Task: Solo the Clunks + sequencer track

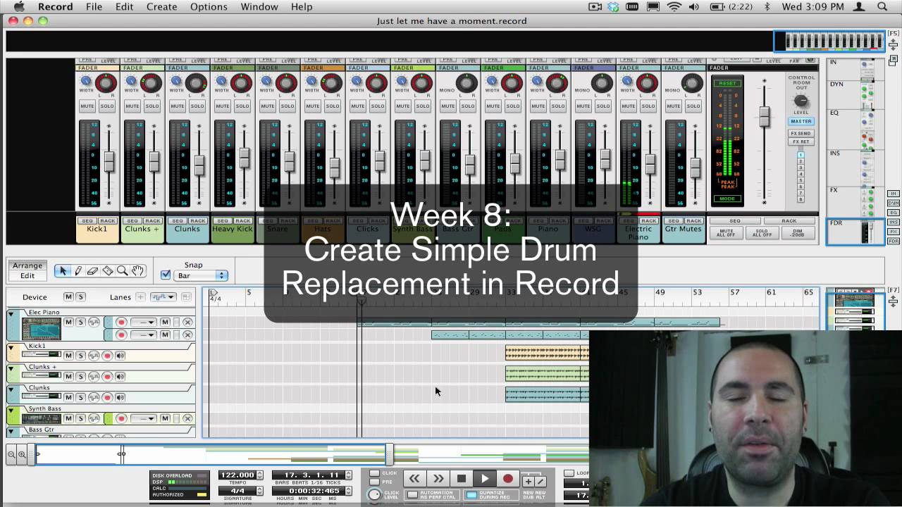Action: click(80, 376)
